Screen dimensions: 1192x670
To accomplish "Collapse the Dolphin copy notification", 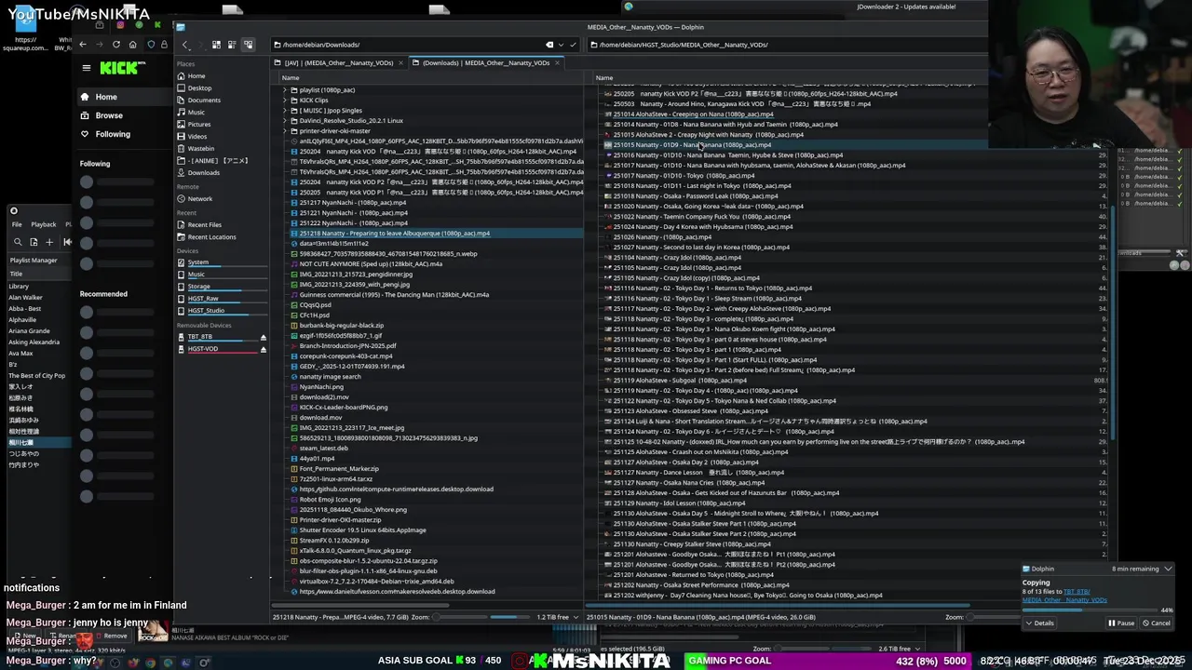I will coord(1168,569).
